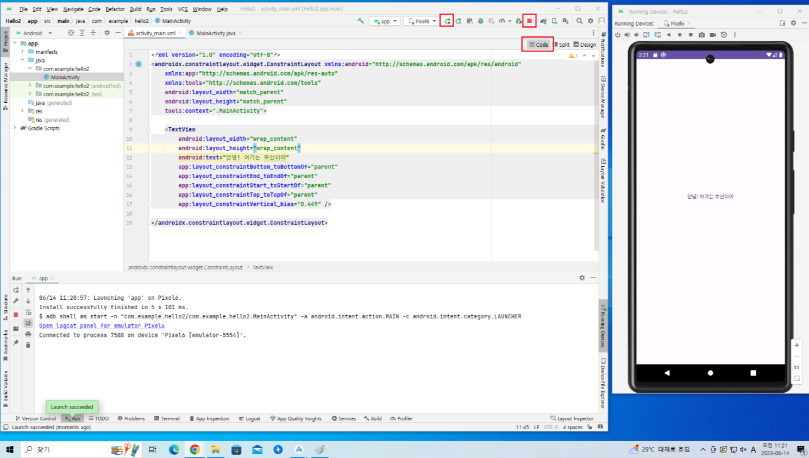The width and height of the screenshot is (809, 458).
Task: Expand com.example.hello2 (test) package
Action: [30, 94]
